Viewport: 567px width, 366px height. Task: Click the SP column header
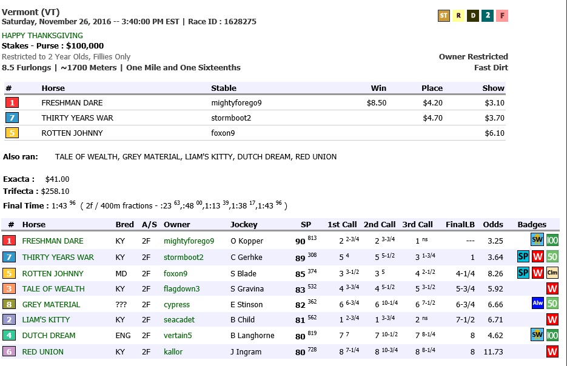306,224
